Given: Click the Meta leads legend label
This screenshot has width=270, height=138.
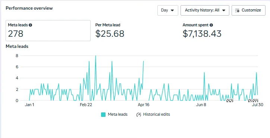Looking at the screenshot, I should click(117, 114).
